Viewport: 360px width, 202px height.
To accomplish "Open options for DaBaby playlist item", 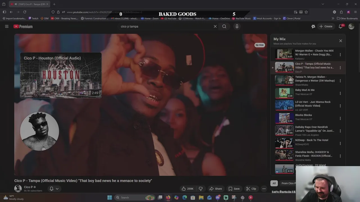I will (x=340, y=131).
